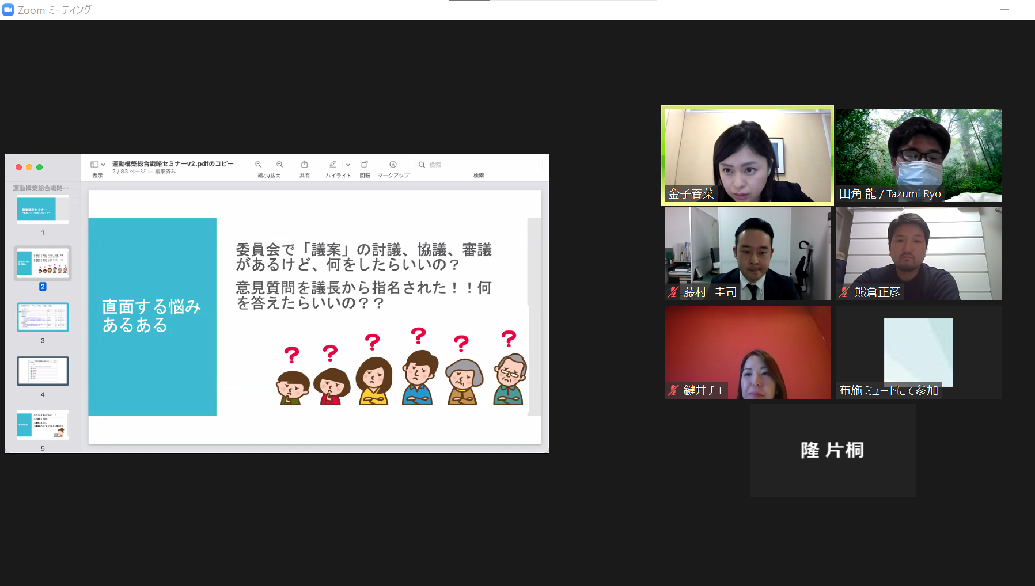Screen dimensions: 1035x586
Task: Select the highlight (ハイライト) pen tool
Action: (x=333, y=165)
